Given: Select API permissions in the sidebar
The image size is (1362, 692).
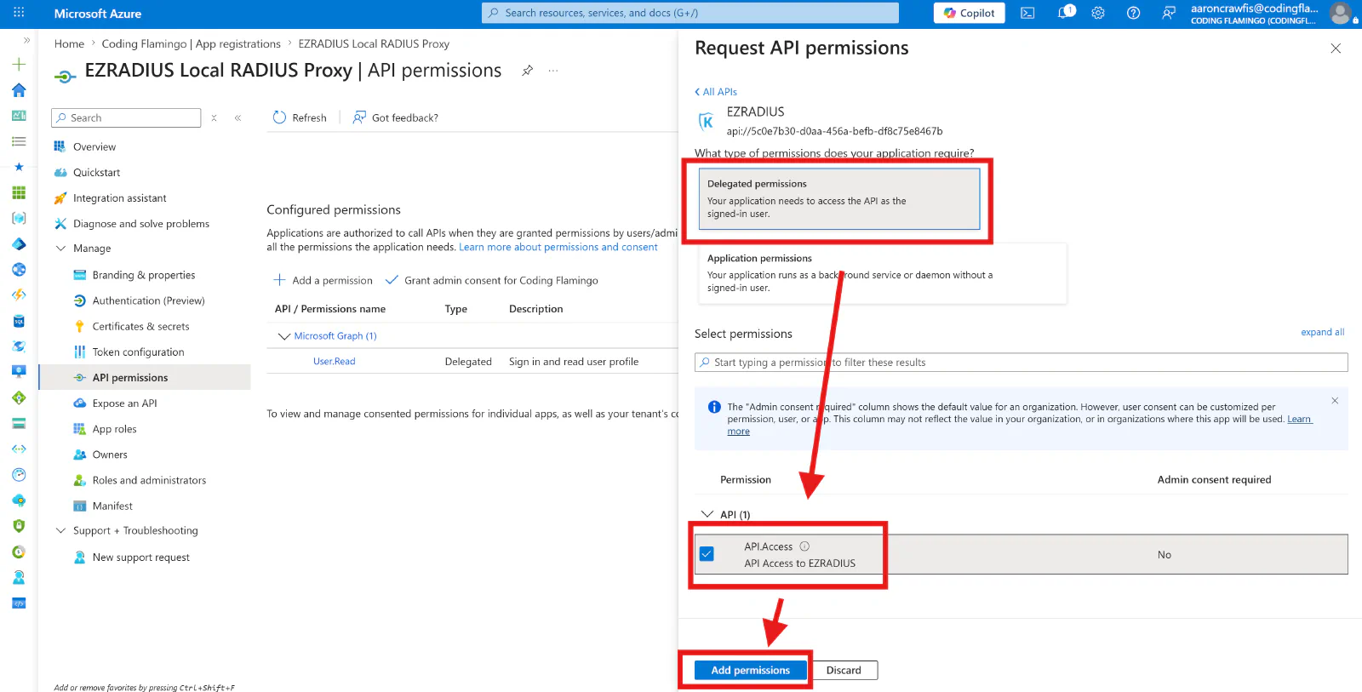Looking at the screenshot, I should pyautogui.click(x=130, y=377).
